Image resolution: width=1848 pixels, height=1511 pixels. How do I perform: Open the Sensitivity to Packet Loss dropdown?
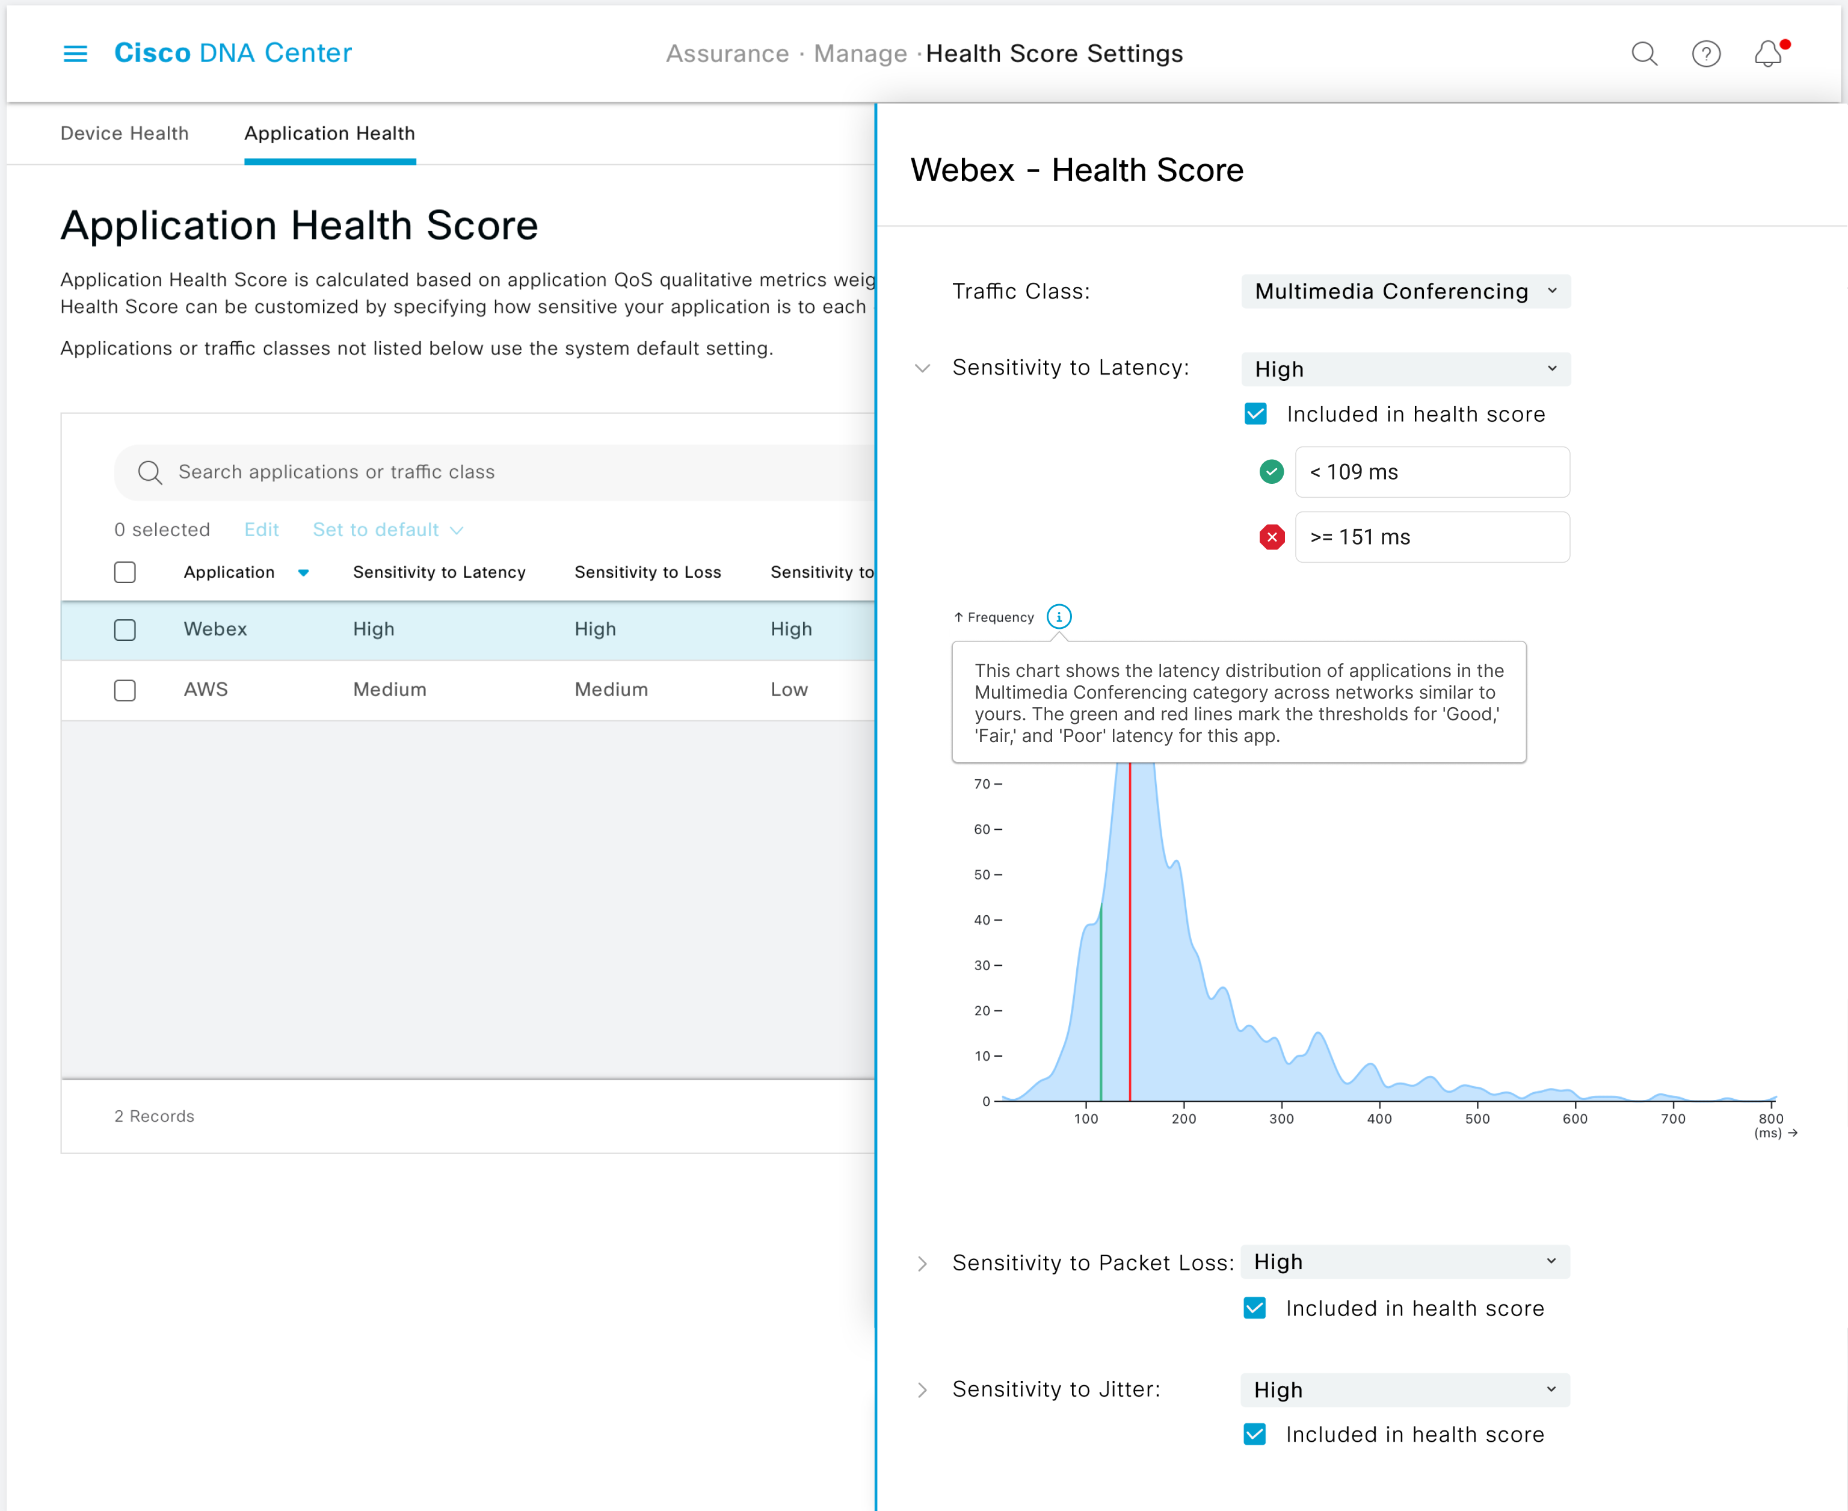1405,1262
